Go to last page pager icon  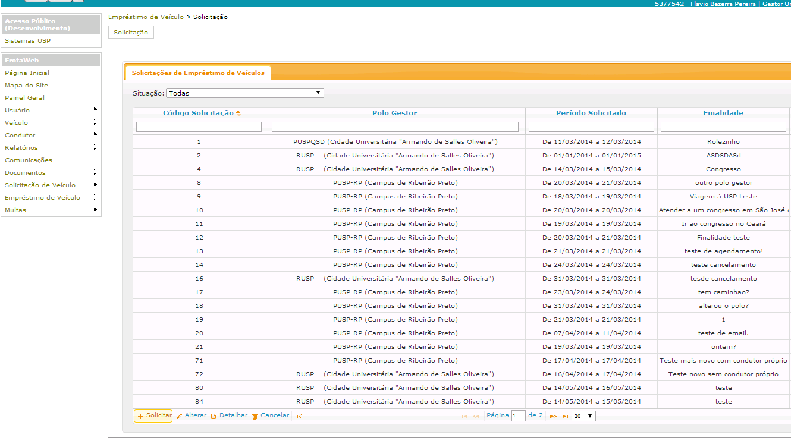click(565, 416)
